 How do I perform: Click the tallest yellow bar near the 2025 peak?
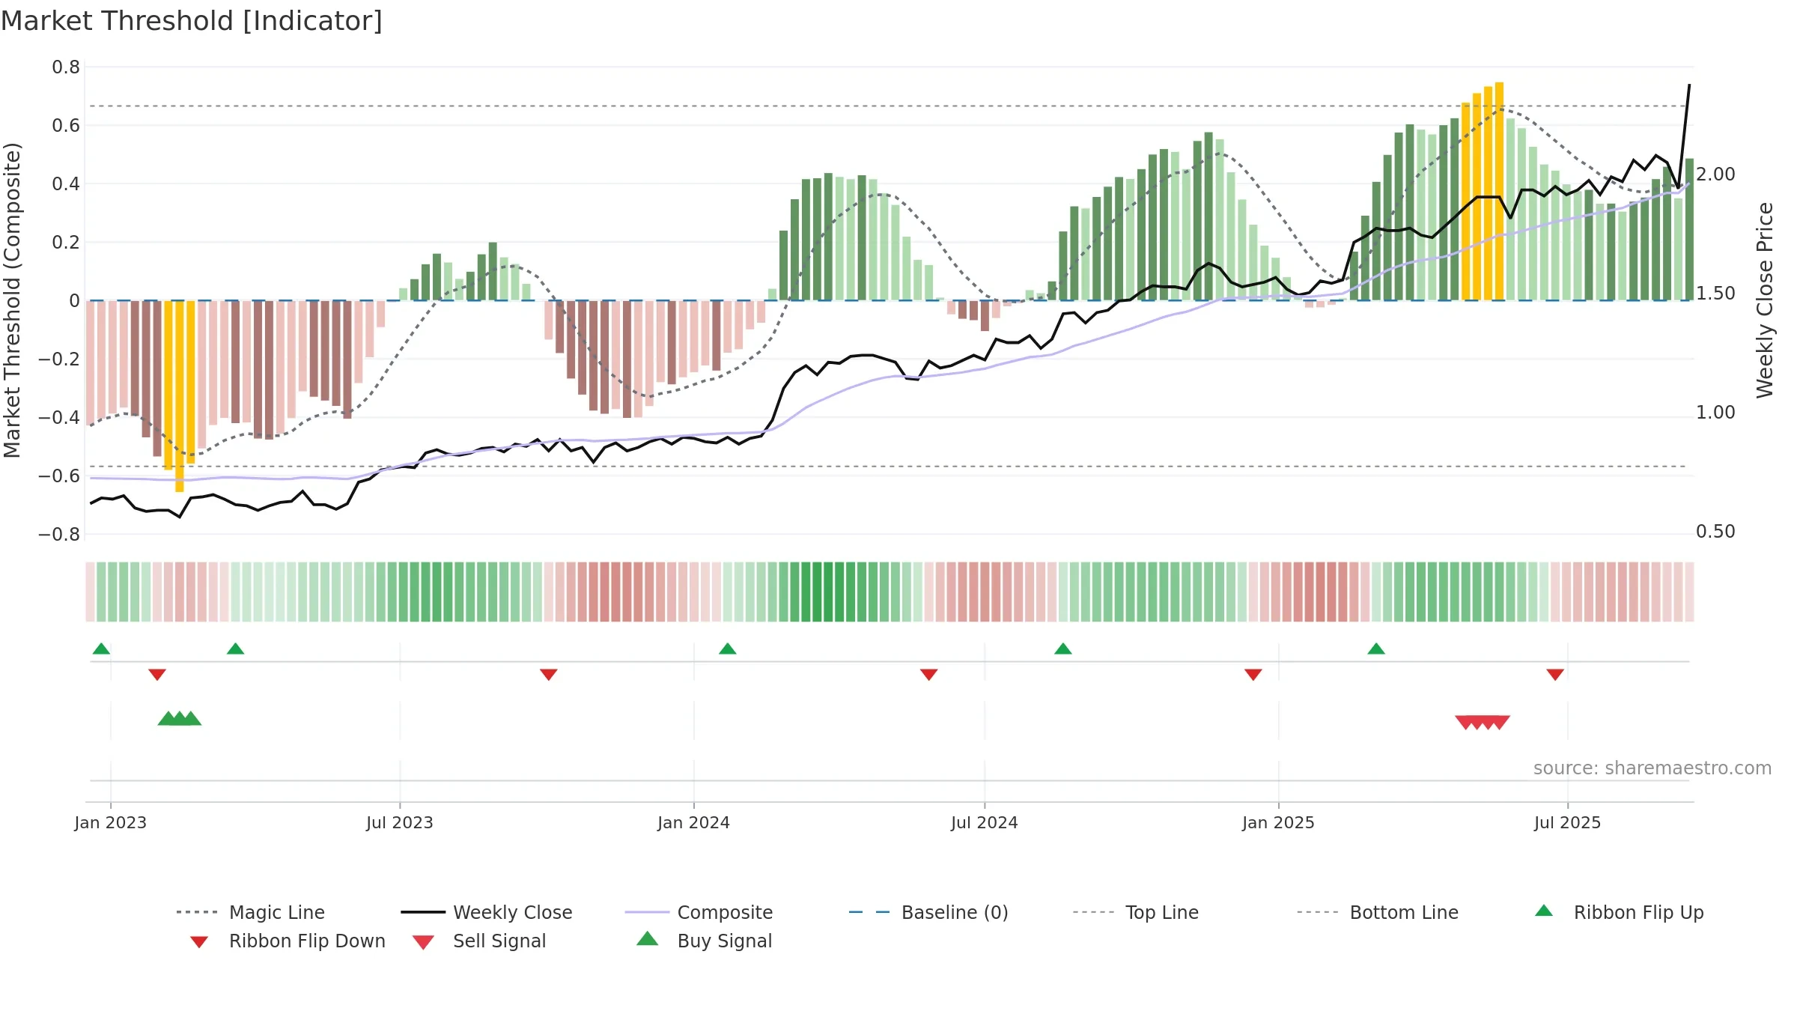[1499, 191]
